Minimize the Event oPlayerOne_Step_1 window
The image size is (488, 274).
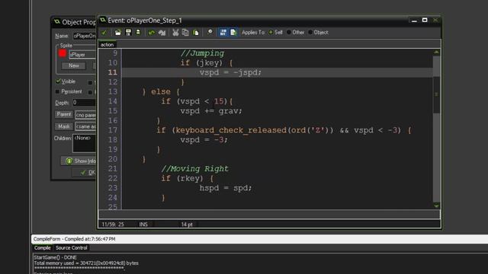[x=414, y=21]
